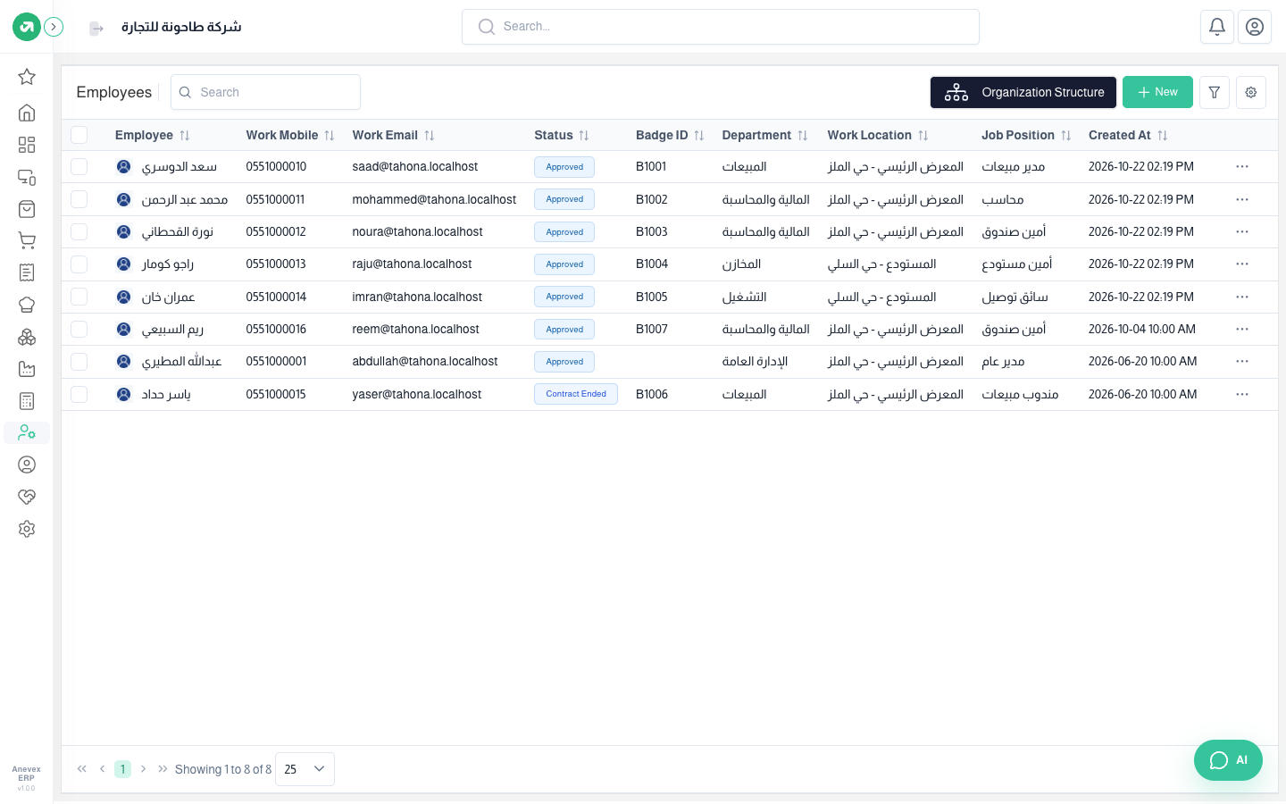
Task: Focus the global Search field
Action: point(721,27)
